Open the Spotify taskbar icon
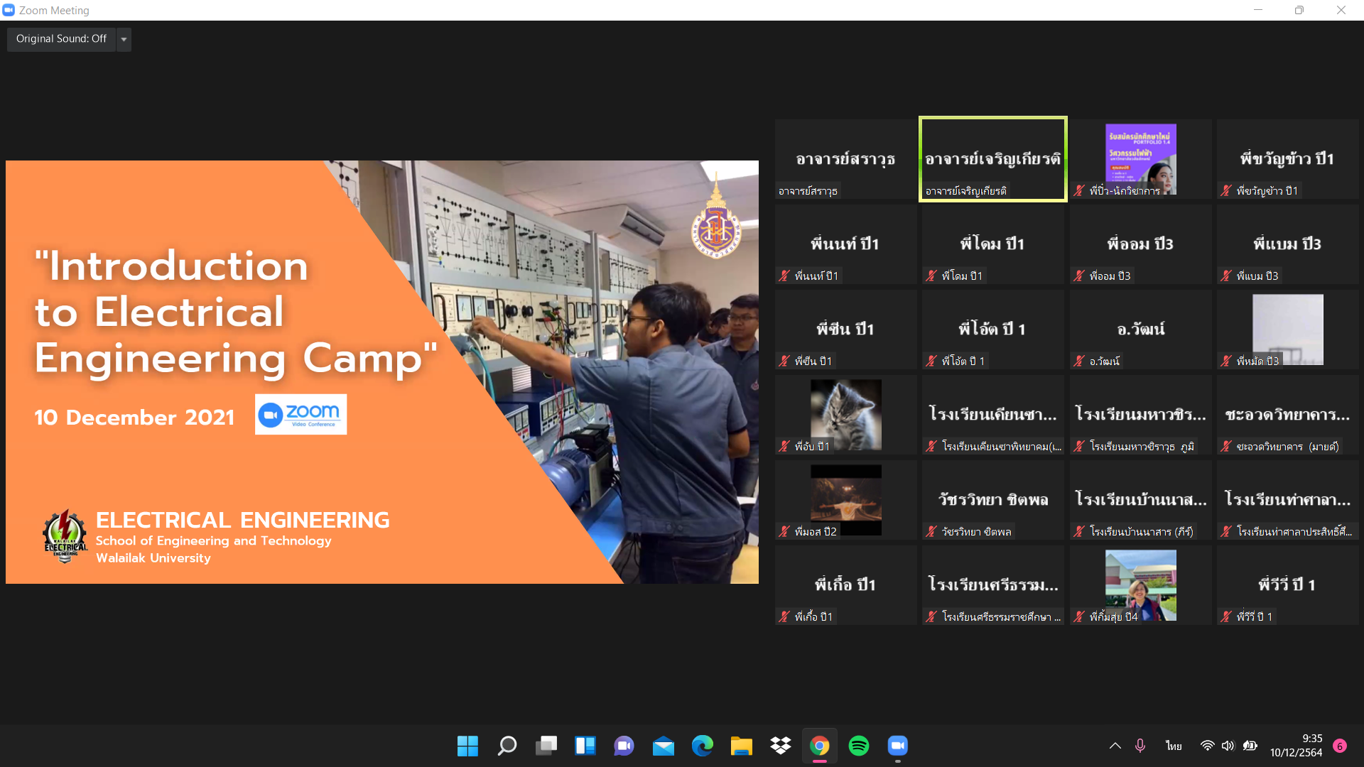 [x=858, y=746]
